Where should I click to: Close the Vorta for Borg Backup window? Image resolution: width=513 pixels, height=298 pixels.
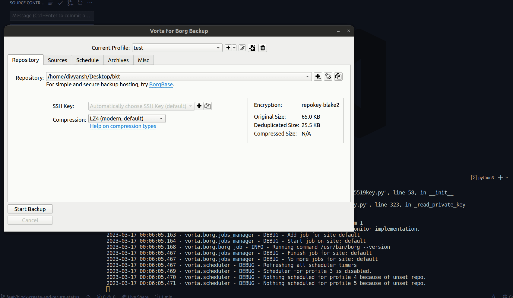[x=349, y=31]
